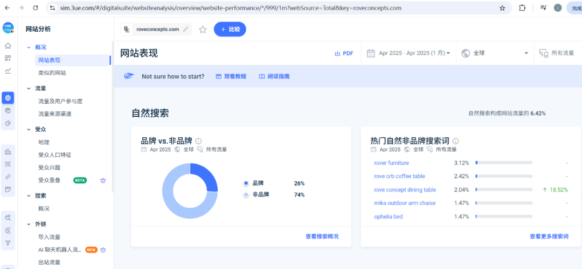Click the roveconcepts.com site logo icon

pos(127,30)
